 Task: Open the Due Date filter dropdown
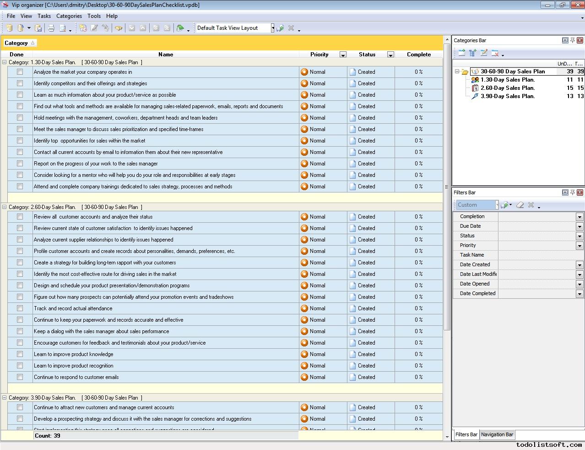click(x=579, y=226)
